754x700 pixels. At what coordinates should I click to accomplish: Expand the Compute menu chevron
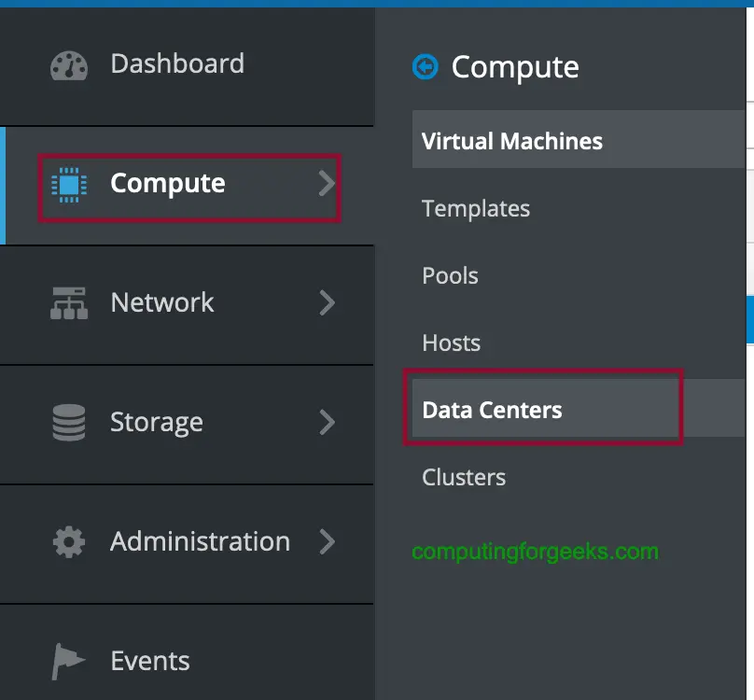(x=327, y=183)
